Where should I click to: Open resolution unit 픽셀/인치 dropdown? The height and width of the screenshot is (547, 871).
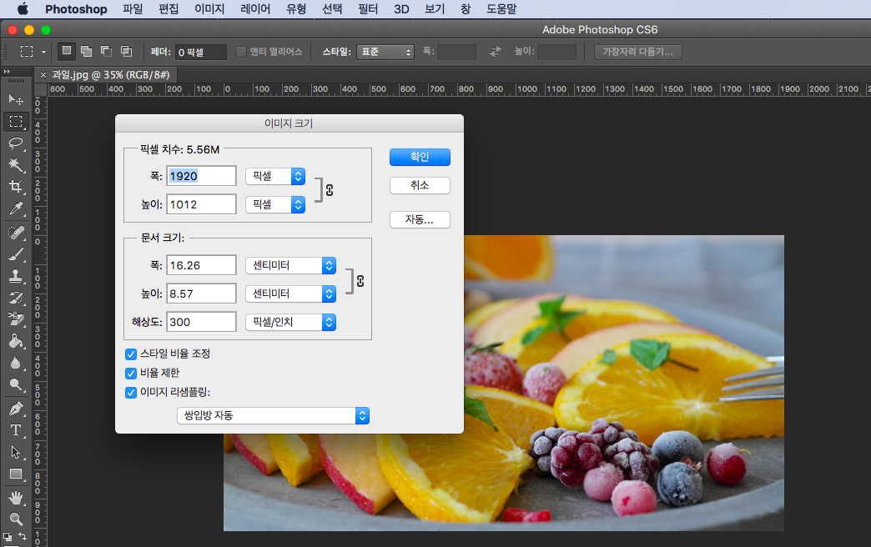click(x=291, y=322)
